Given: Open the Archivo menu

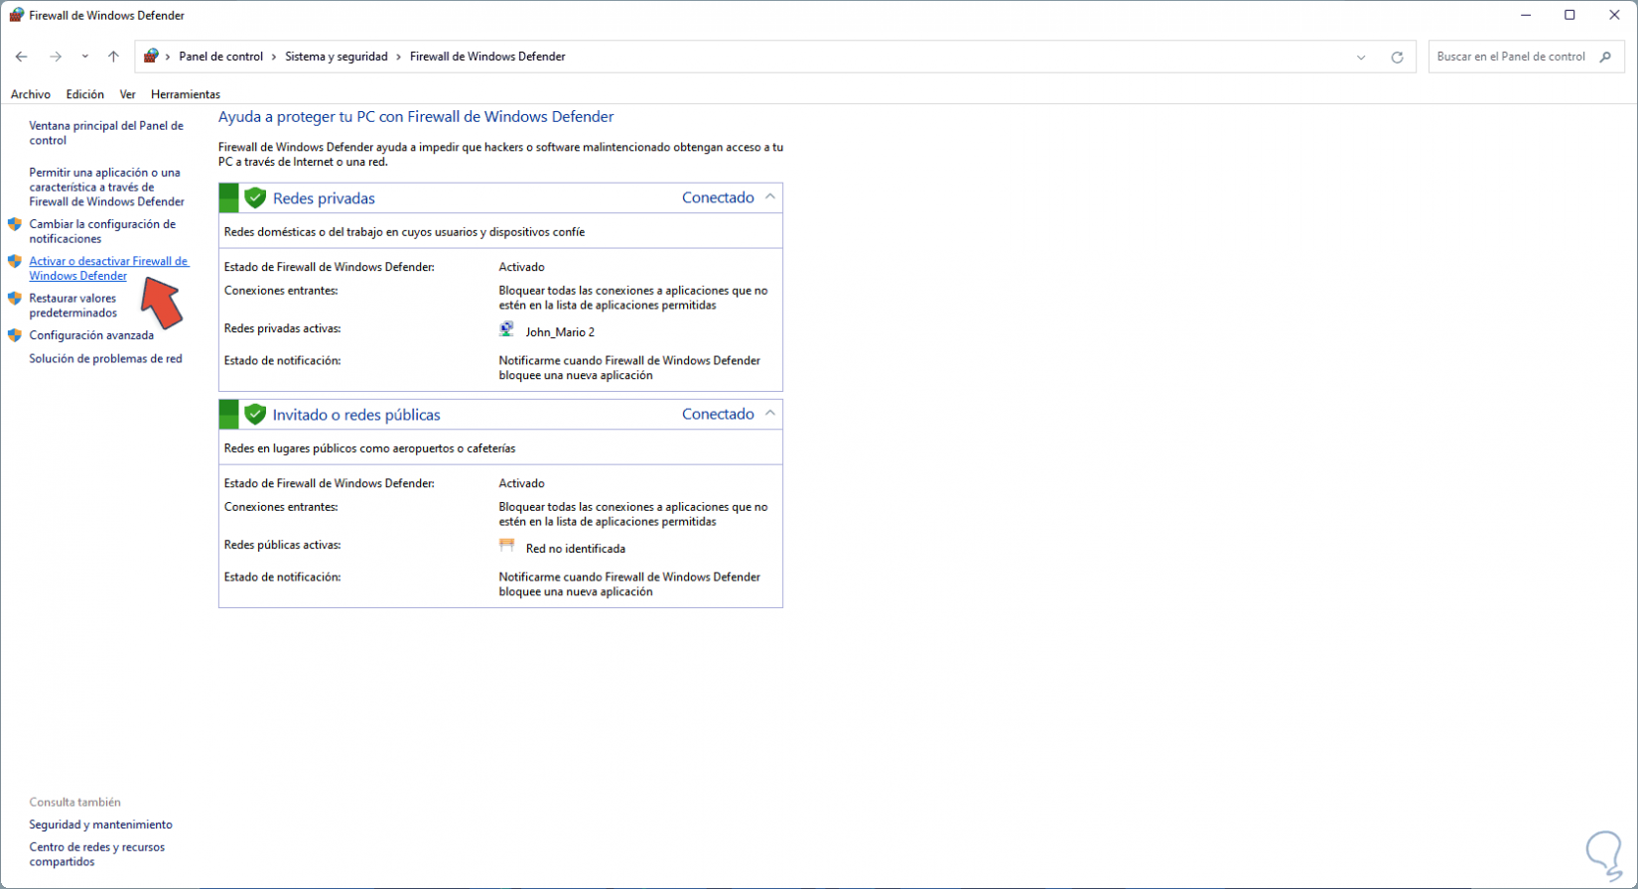Looking at the screenshot, I should coord(31,94).
